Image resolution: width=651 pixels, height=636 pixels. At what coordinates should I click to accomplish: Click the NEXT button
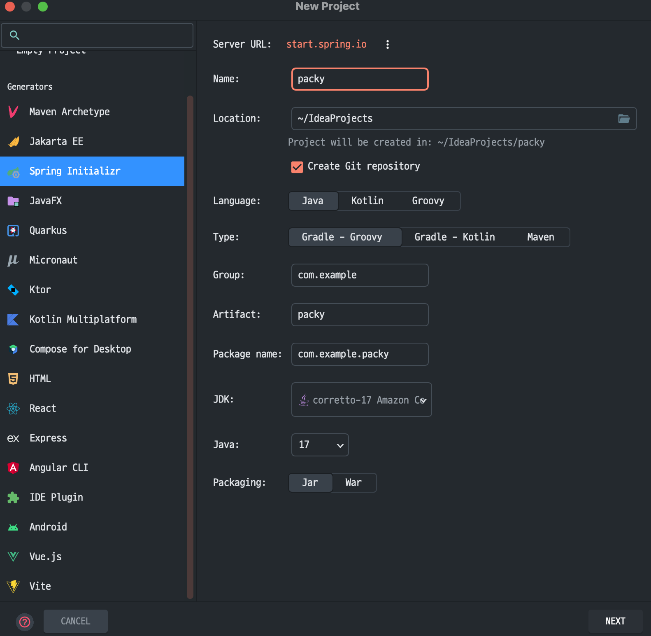pyautogui.click(x=615, y=621)
